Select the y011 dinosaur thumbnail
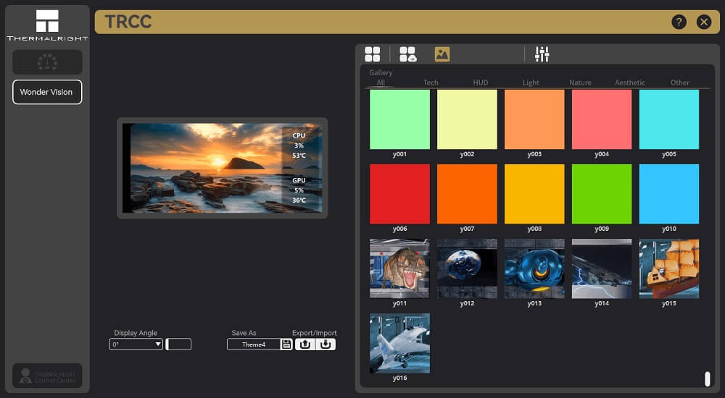This screenshot has width=725, height=398. point(399,268)
